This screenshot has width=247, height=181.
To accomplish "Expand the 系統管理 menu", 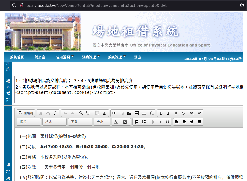I will 117,57.
